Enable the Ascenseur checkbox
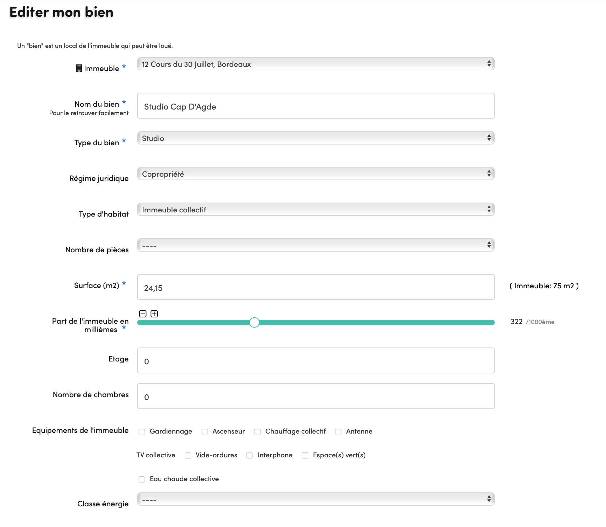The image size is (606, 527). pos(205,432)
